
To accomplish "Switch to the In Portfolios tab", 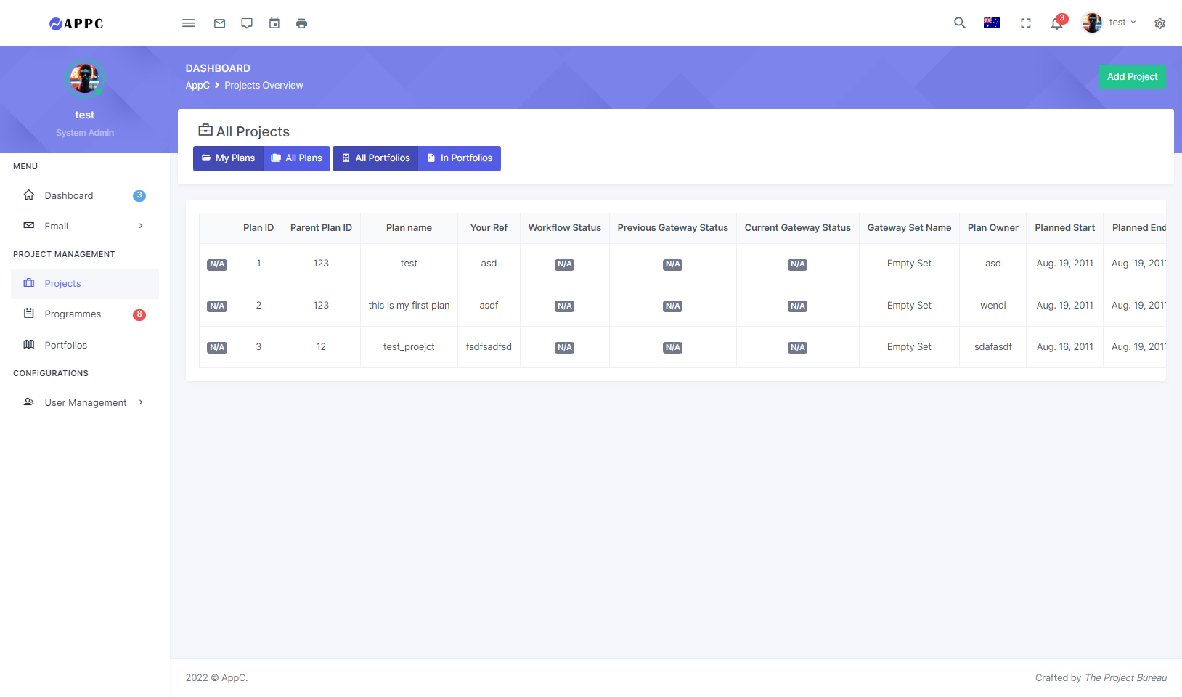I will tap(460, 158).
